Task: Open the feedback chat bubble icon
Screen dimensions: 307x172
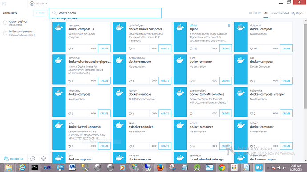Action: [32, 159]
